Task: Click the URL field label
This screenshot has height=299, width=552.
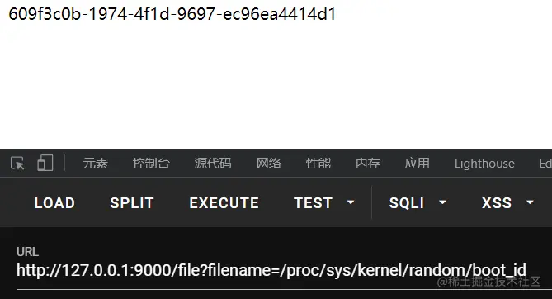Action: (27, 252)
